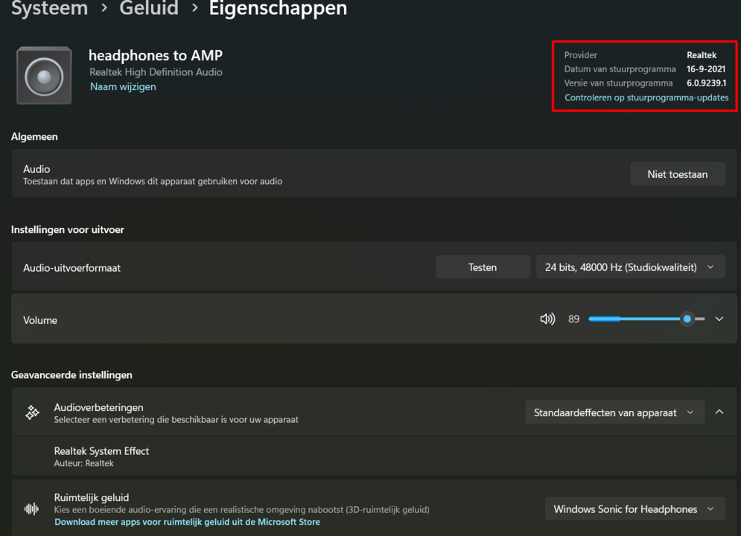Screen dimensions: 741x536
Task: Collapse the Audioverbeteringen section chevron
Action: [719, 412]
